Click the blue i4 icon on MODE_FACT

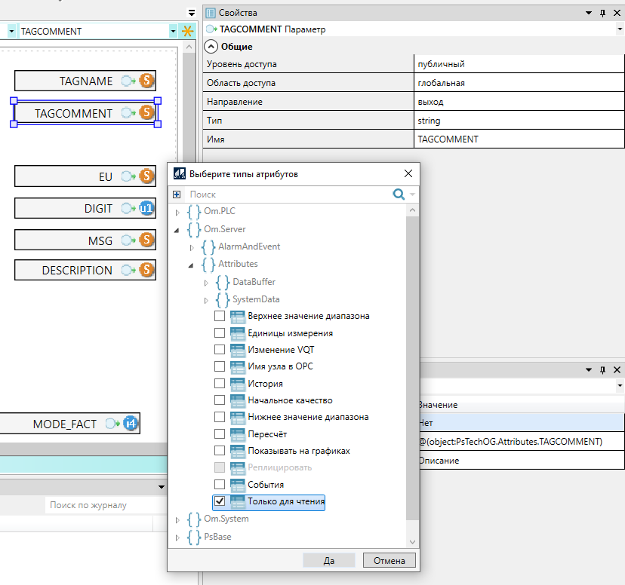131,424
